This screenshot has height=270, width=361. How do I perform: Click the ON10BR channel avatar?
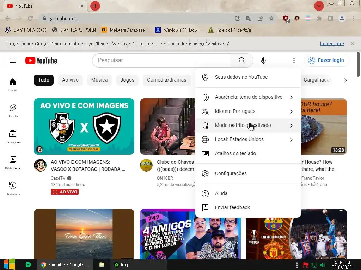[x=146, y=165]
